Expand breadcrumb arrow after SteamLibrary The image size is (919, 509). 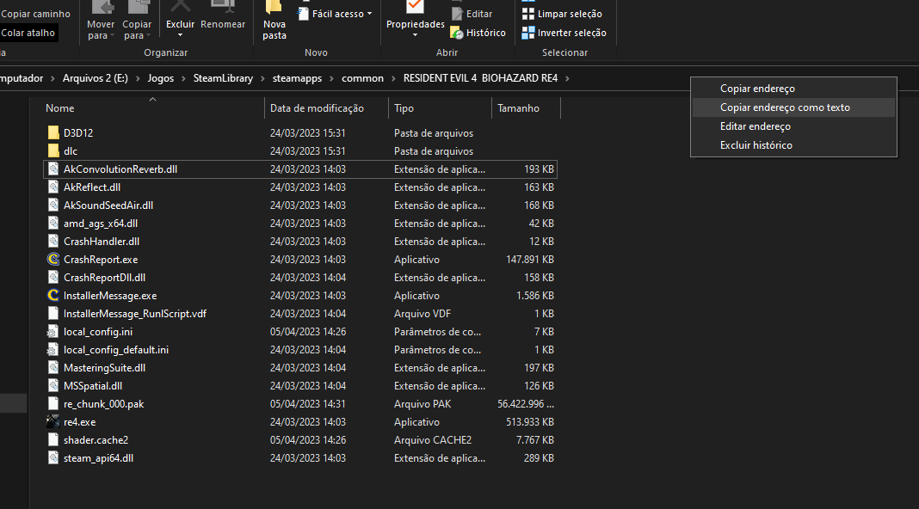[262, 78]
